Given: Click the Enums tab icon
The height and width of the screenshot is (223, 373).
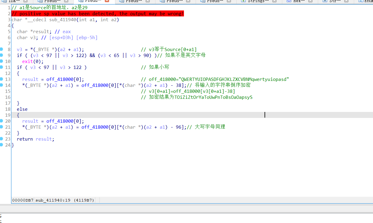Looking at the screenshot, I should 361,1.
